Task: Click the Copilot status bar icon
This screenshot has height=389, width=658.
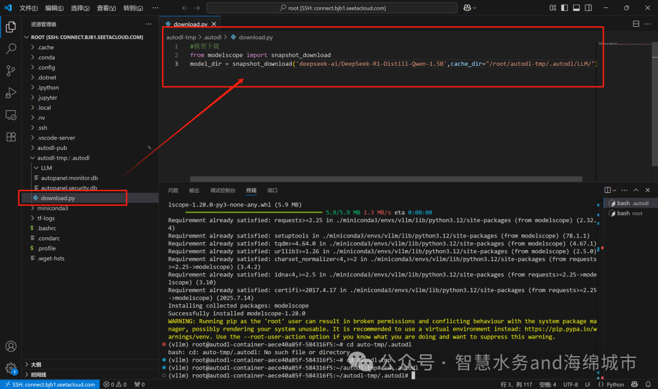Action: point(634,384)
